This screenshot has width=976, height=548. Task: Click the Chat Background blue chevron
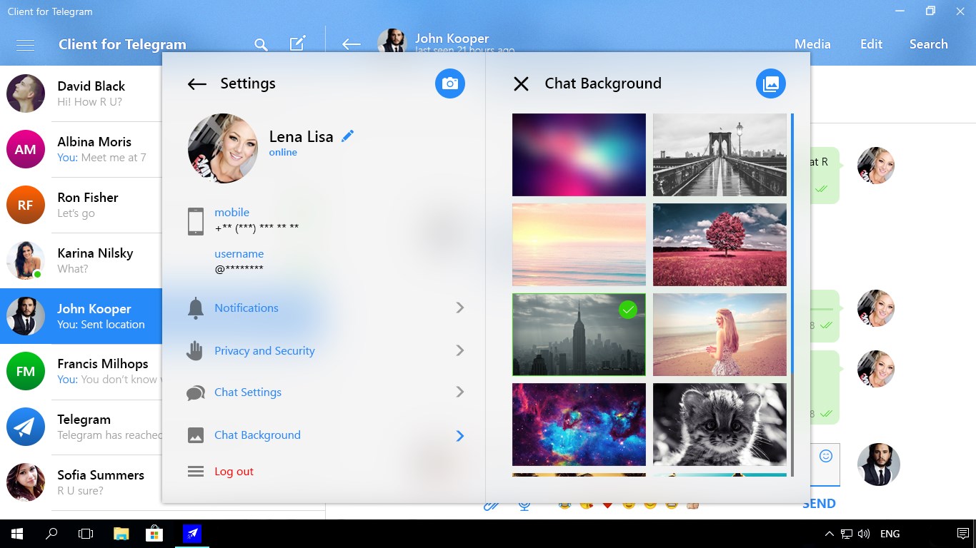click(460, 435)
